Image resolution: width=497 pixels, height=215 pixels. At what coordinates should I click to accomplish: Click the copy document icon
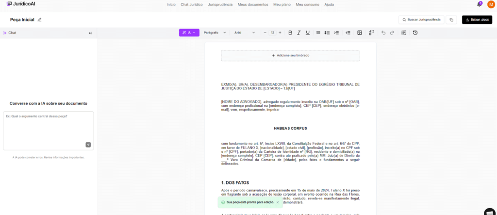tap(451, 20)
